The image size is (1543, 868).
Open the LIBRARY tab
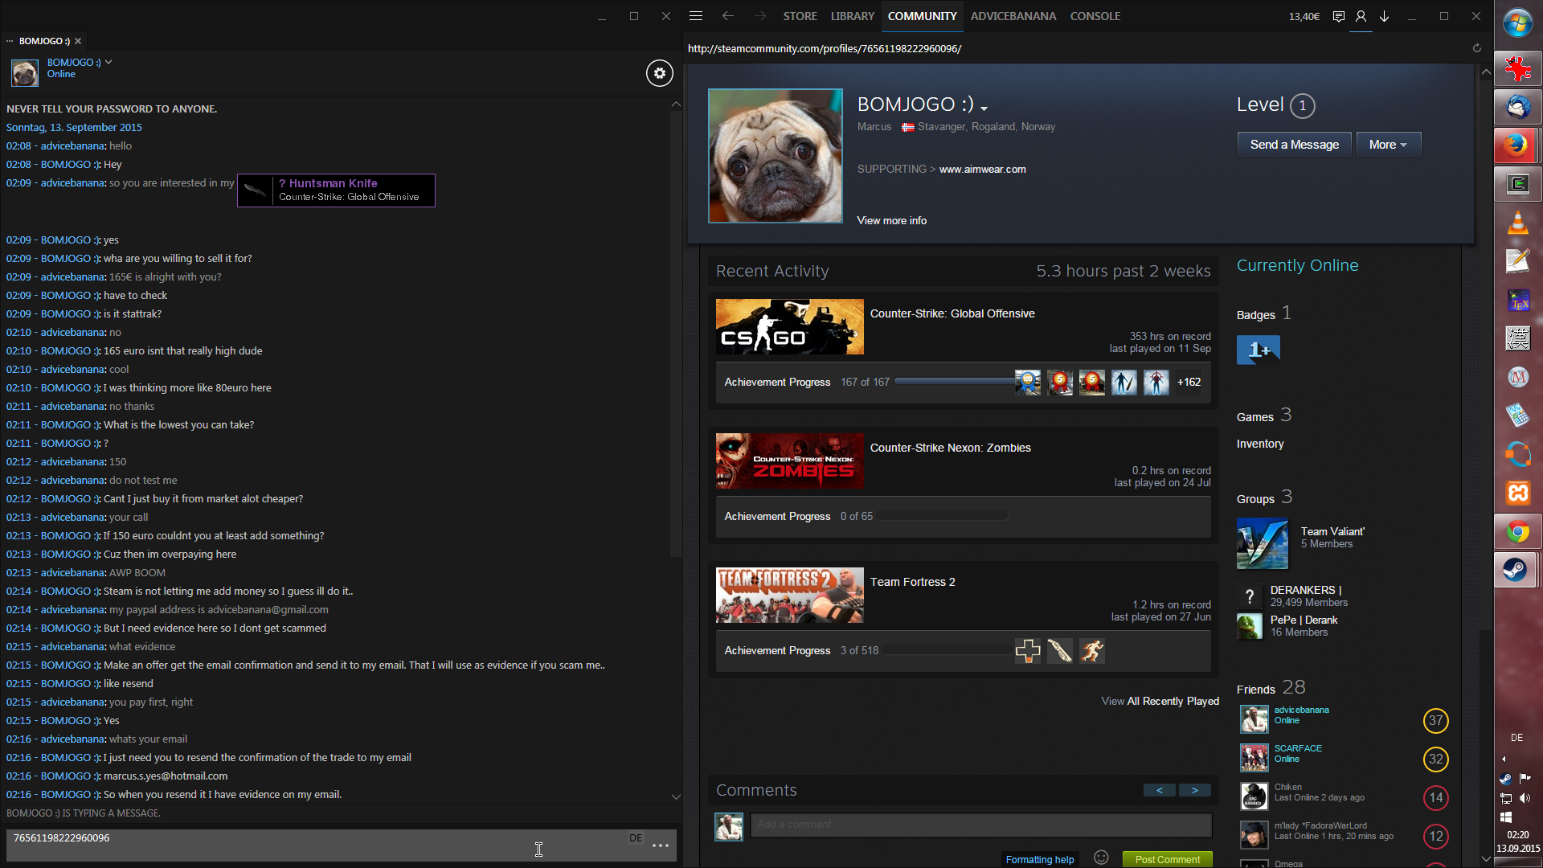[852, 16]
